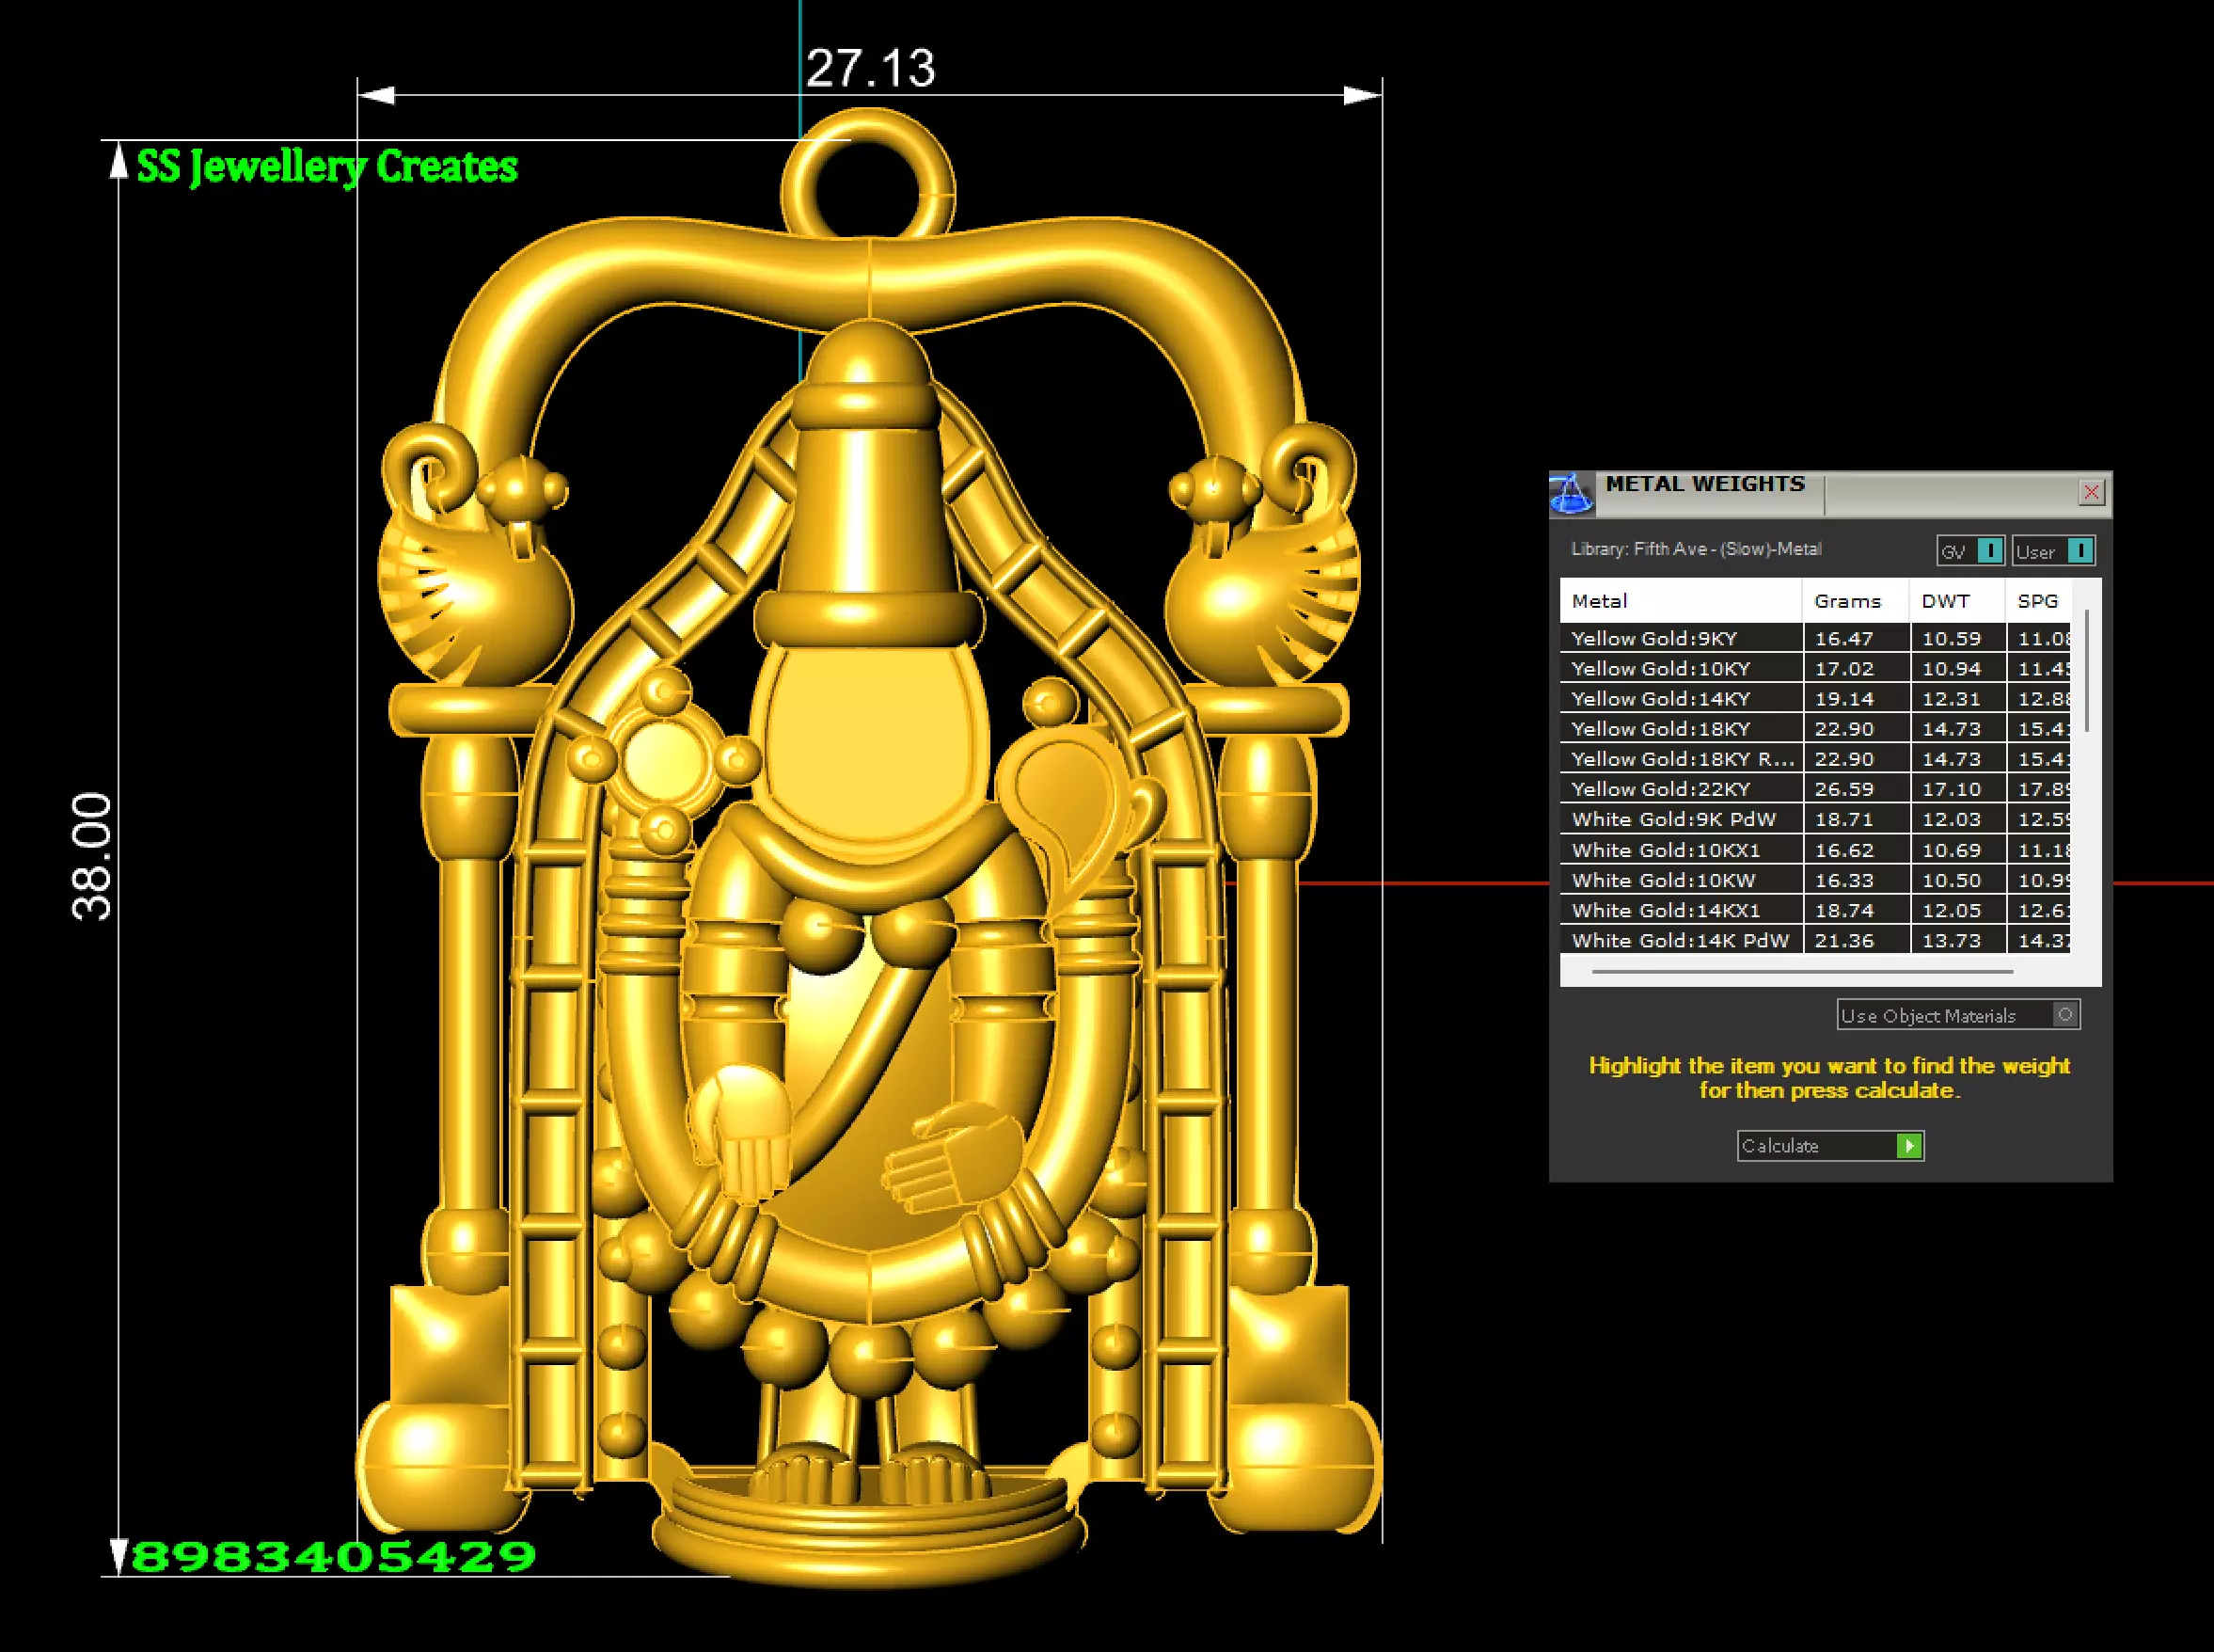Click the Calculate button

pyautogui.click(x=1830, y=1146)
